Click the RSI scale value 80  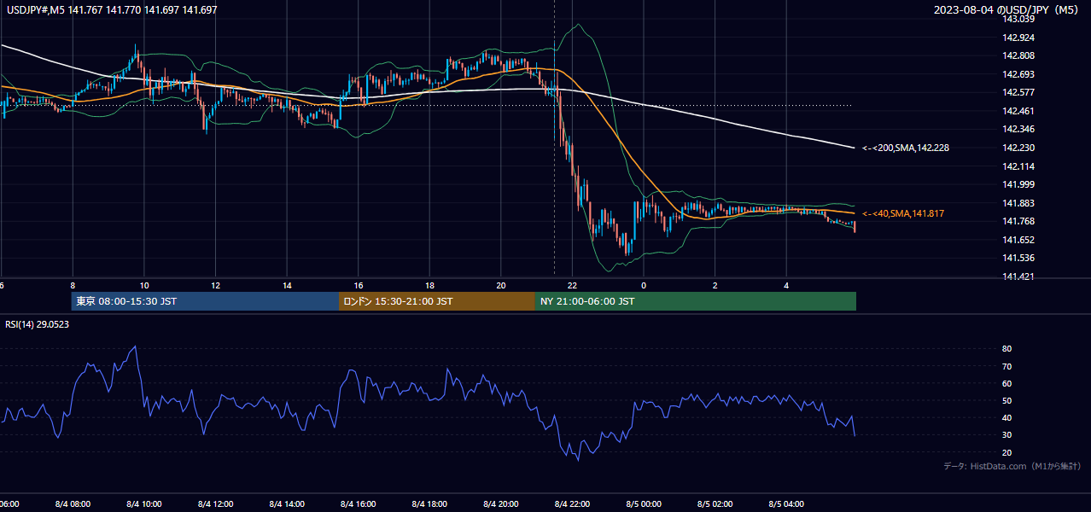(1007, 349)
